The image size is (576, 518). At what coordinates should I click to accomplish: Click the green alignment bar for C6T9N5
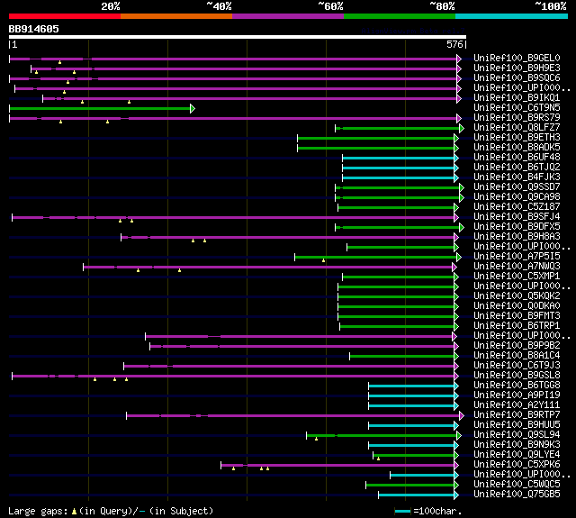100,108
